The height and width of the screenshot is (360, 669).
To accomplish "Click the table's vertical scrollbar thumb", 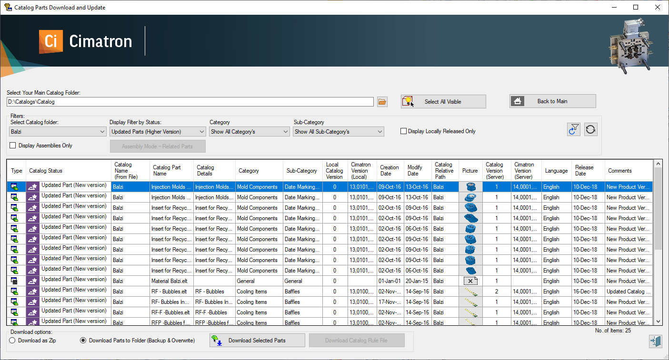I will 658,209.
